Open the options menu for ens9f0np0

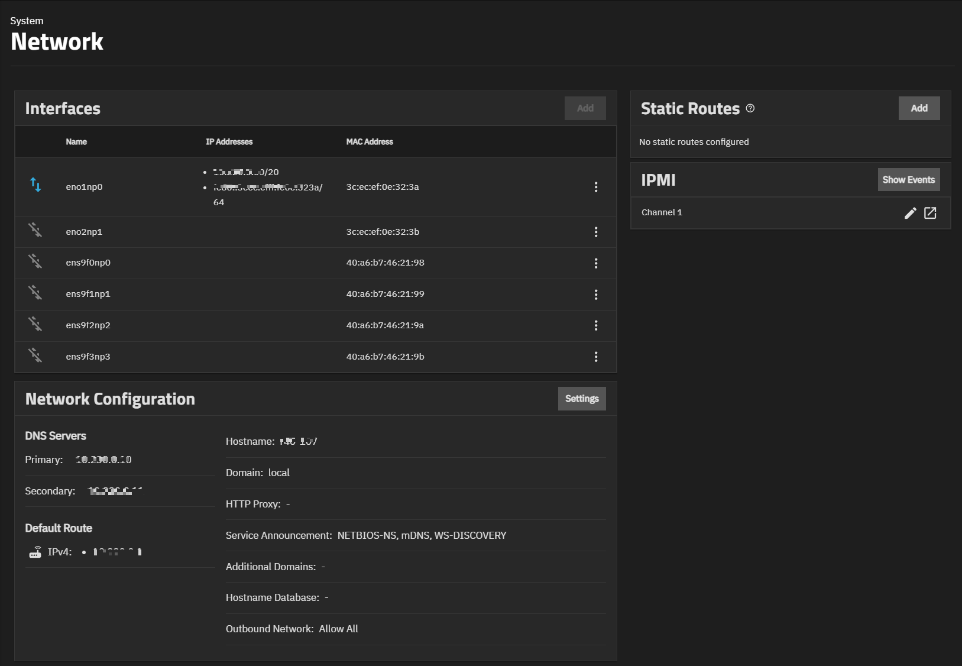point(595,263)
